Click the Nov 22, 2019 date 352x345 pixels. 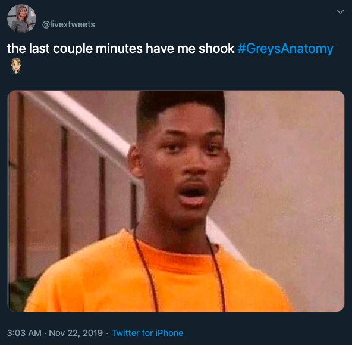76,333
